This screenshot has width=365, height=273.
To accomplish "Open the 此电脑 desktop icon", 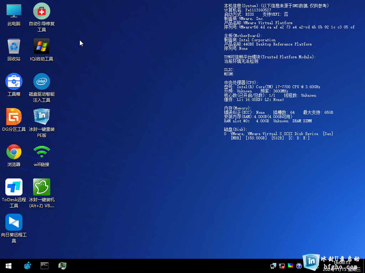I will click(x=14, y=15).
